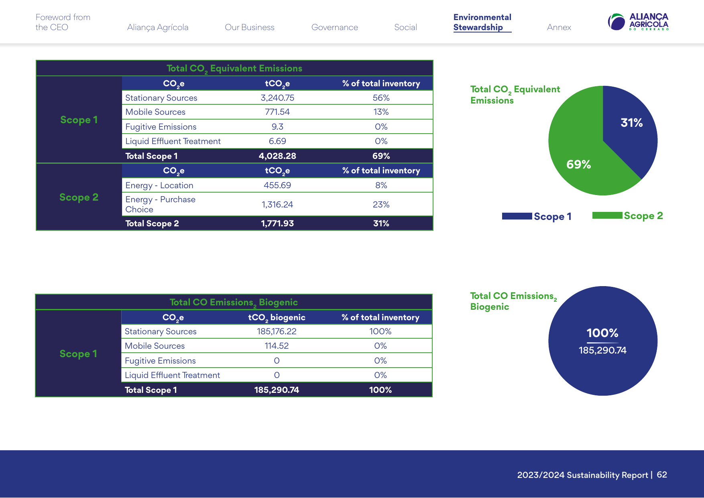
Task: Click the Total CO2 Equivalent Emissions chart title
Action: click(x=515, y=95)
